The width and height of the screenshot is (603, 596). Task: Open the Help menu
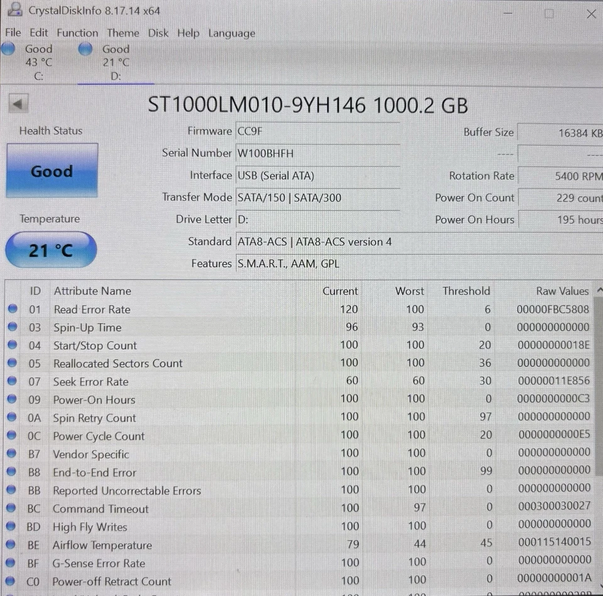[188, 33]
